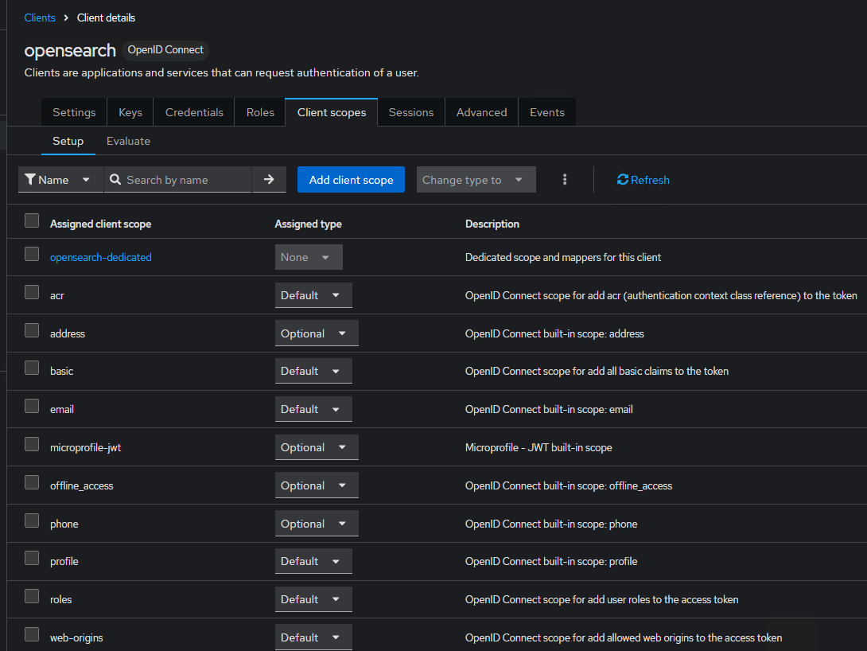Viewport: 867px width, 651px height.
Task: Click the web-origins scope name
Action: click(76, 637)
